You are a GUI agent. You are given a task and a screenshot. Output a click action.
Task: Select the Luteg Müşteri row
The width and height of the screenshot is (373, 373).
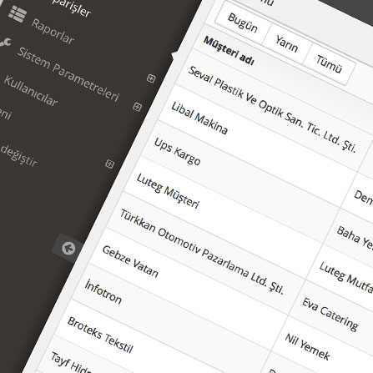[168, 190]
